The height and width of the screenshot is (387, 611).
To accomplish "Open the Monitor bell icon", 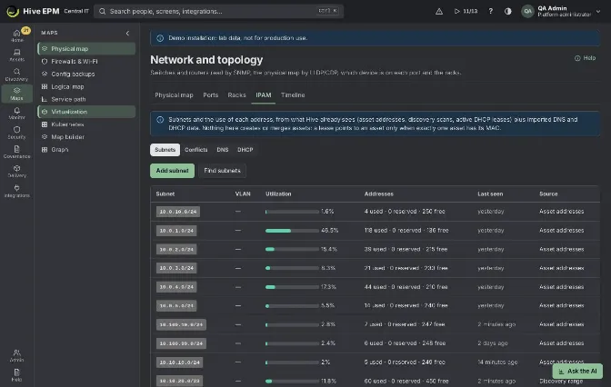I will 16,113.
